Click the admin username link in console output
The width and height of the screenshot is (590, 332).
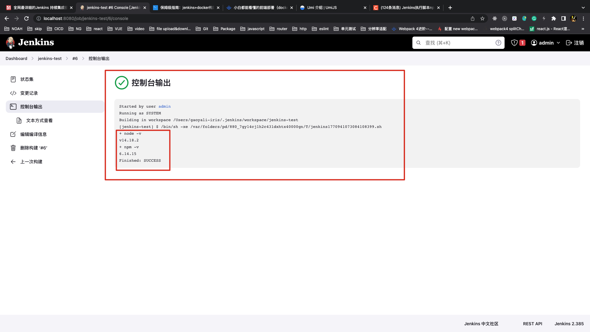[x=164, y=106]
